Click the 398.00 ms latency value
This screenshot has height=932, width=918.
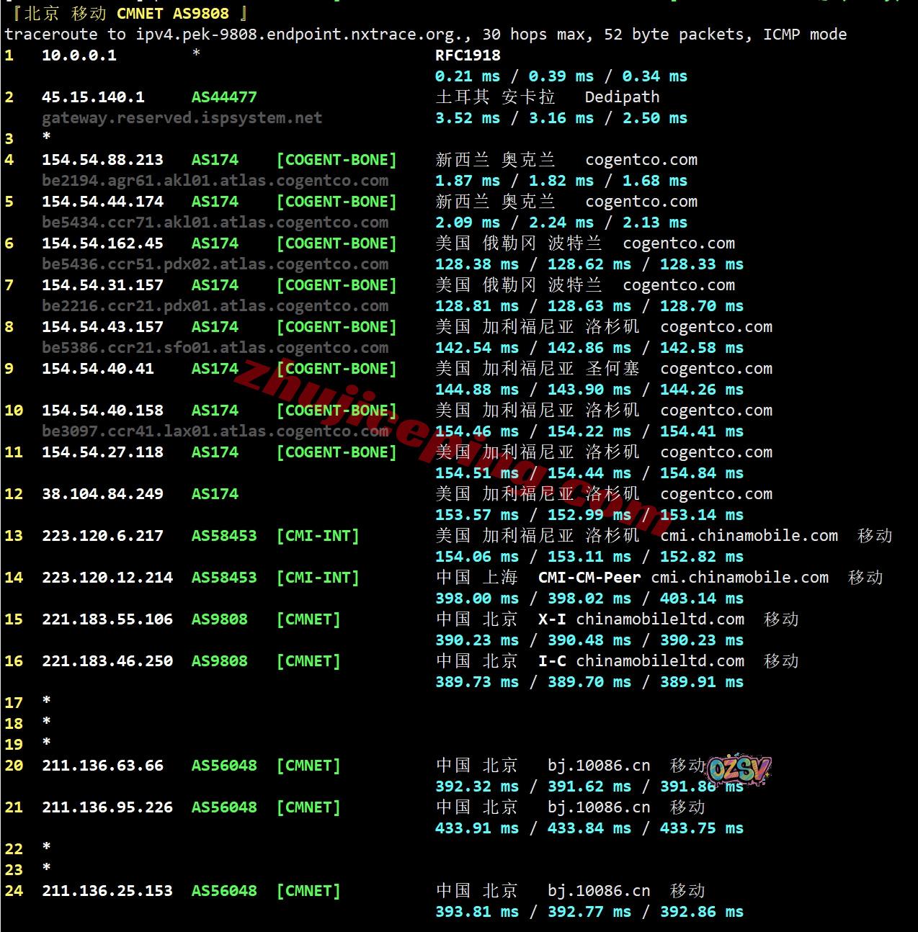(476, 599)
